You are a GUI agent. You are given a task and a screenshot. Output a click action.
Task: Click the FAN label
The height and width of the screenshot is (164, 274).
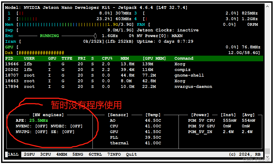[x=141, y=25]
